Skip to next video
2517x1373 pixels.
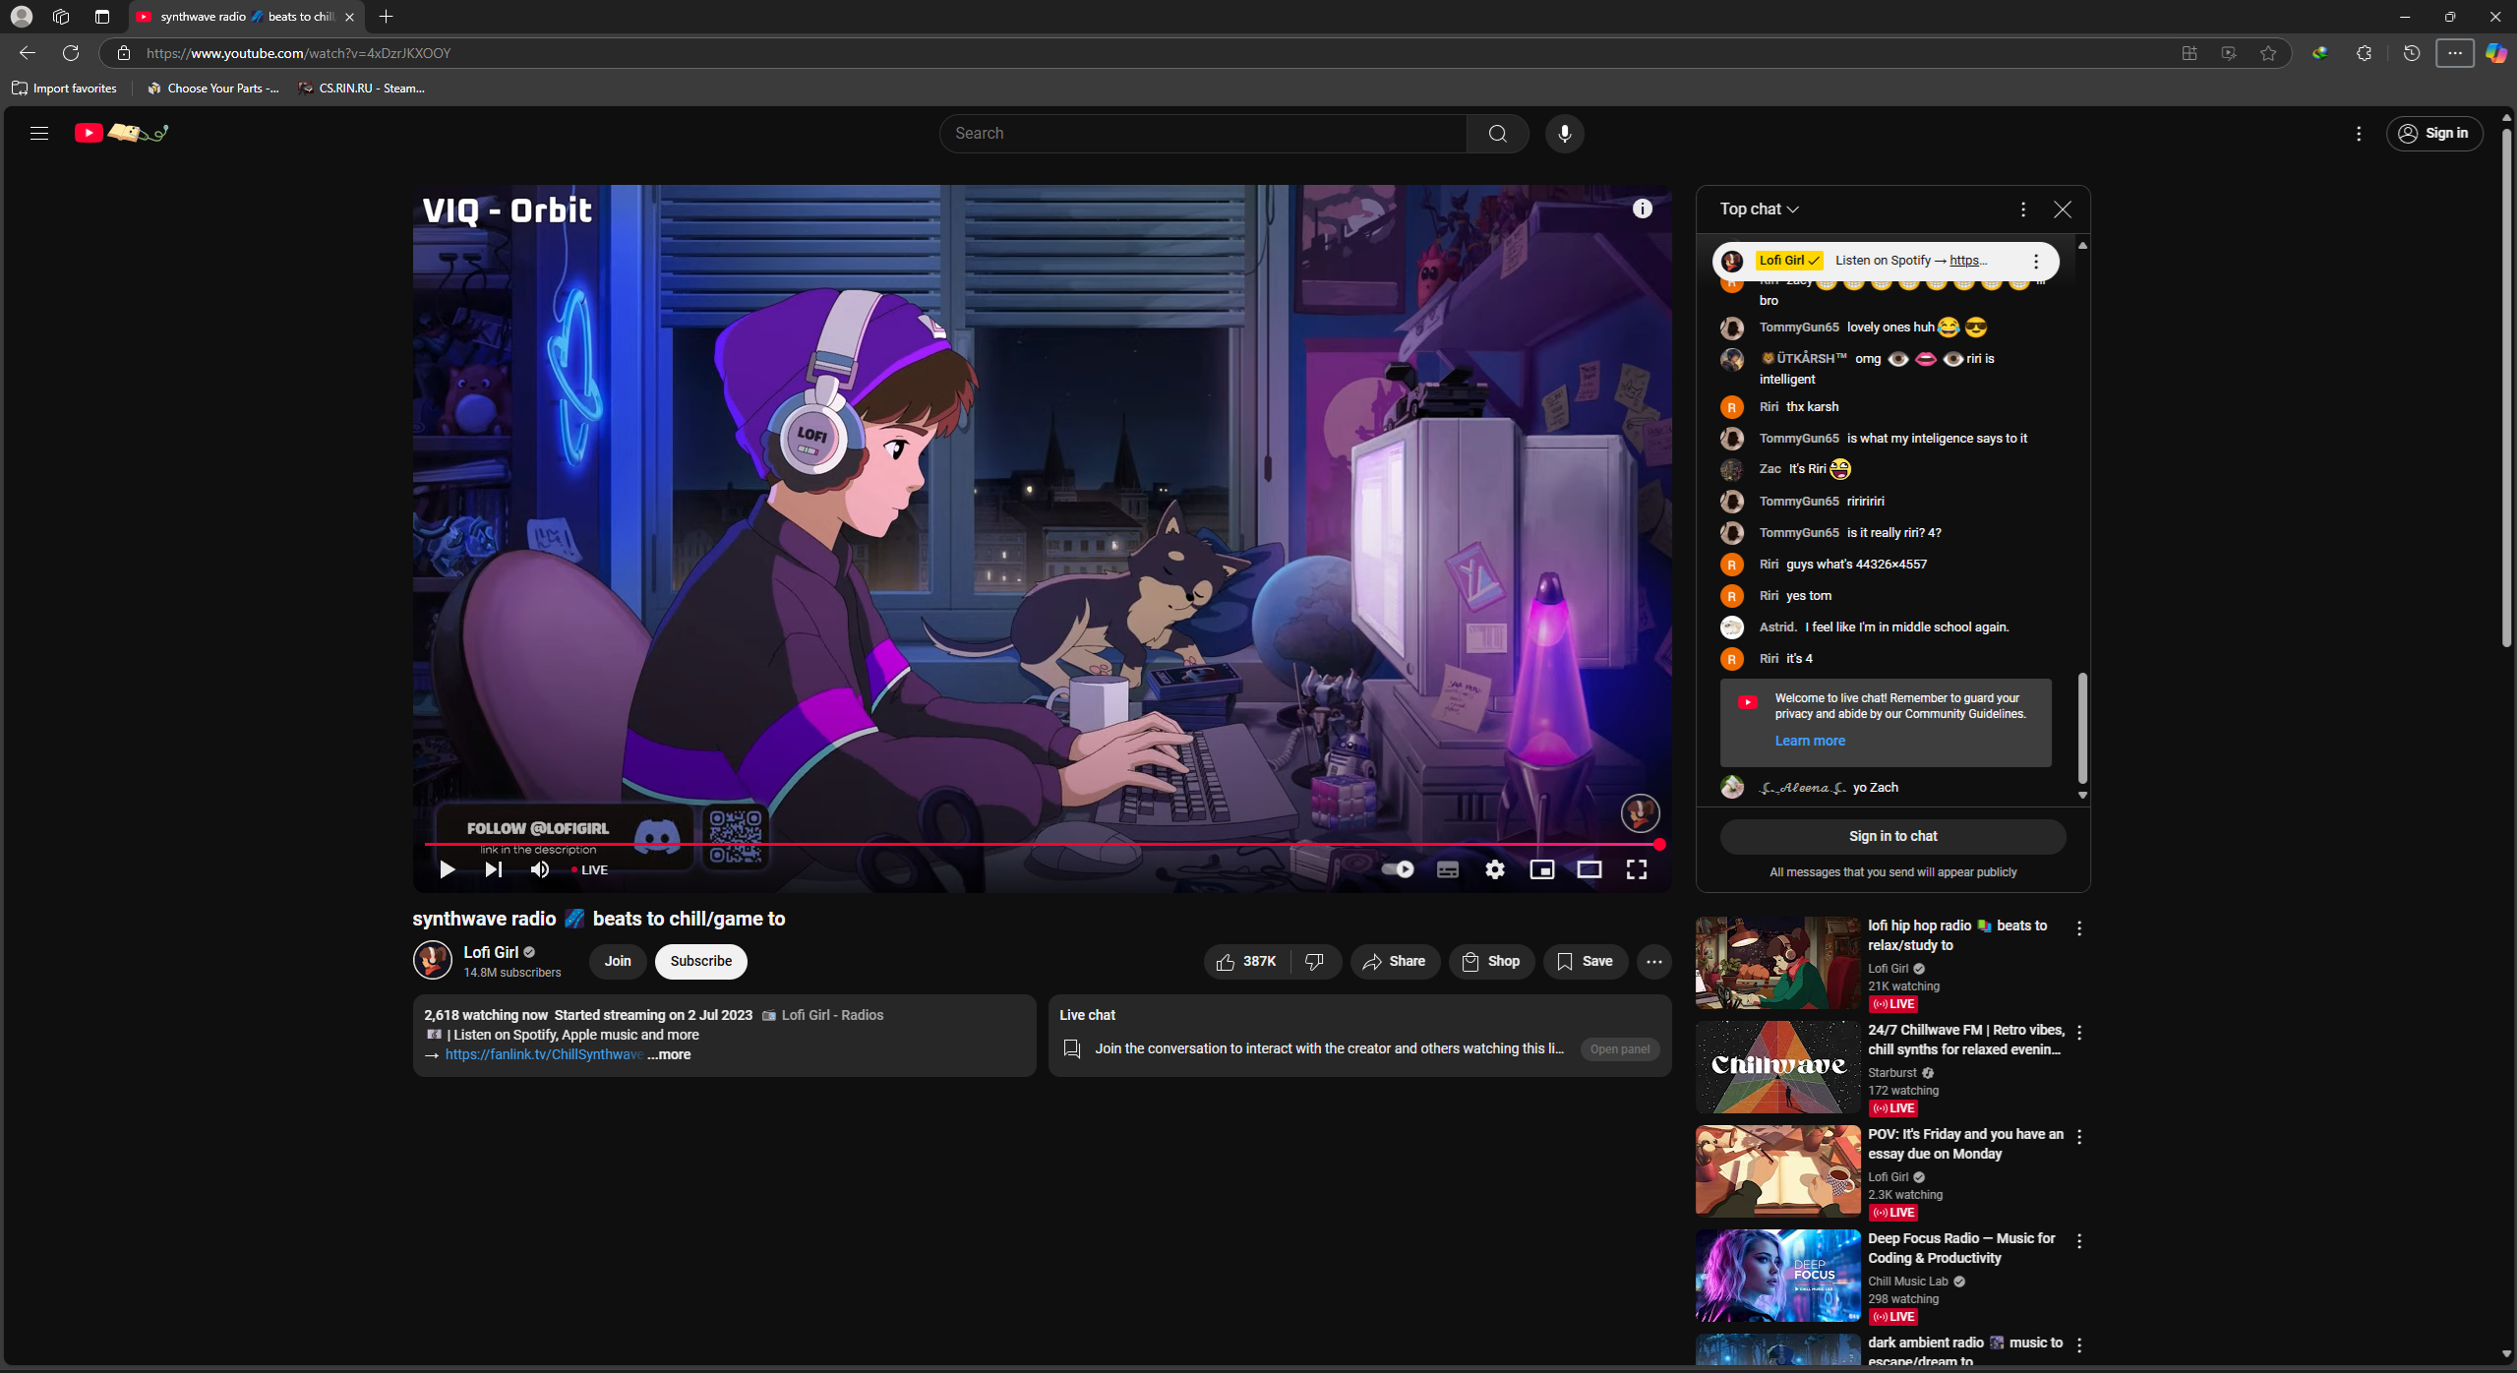coord(494,869)
